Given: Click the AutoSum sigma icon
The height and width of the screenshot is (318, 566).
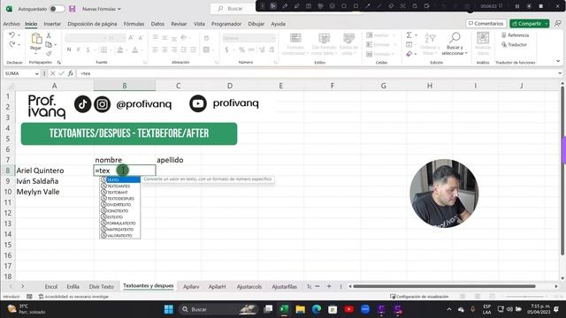Looking at the screenshot, I should click(x=409, y=35).
